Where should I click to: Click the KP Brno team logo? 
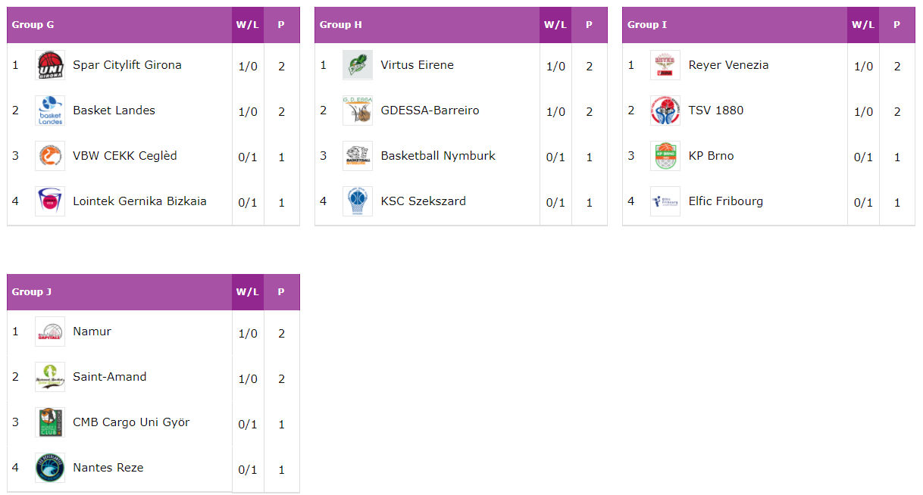pos(665,156)
